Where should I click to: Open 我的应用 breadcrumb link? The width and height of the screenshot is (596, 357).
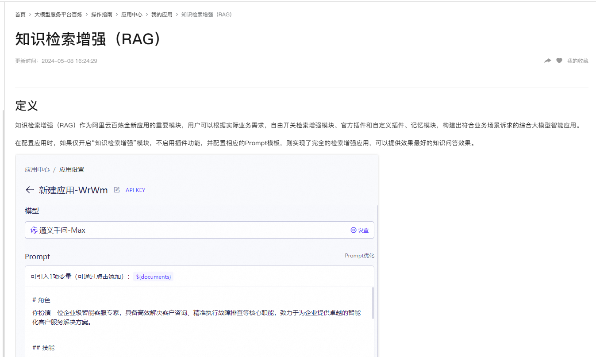162,15
